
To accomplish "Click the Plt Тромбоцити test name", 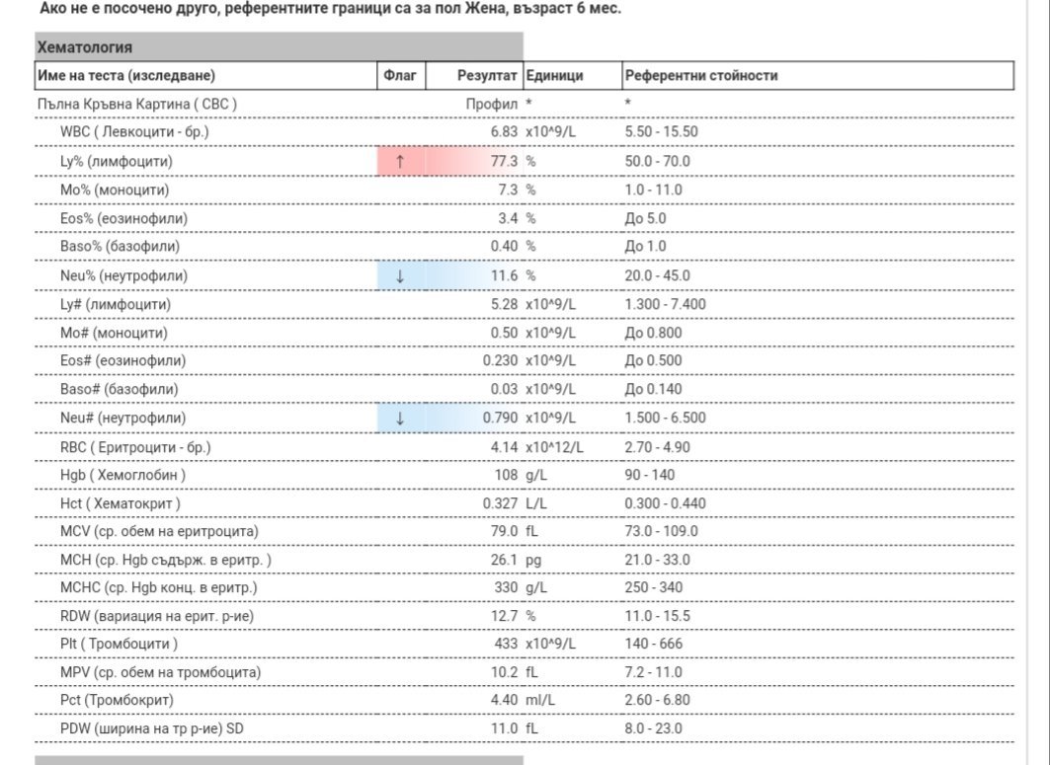I will [x=119, y=645].
